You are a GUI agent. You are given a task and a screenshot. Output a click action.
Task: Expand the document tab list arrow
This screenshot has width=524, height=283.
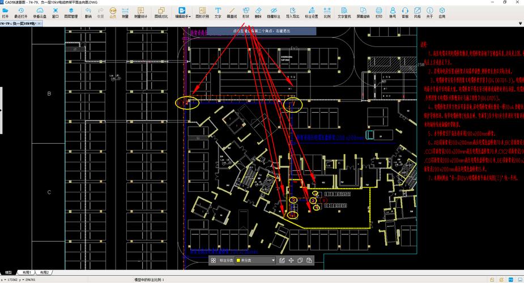521,23
